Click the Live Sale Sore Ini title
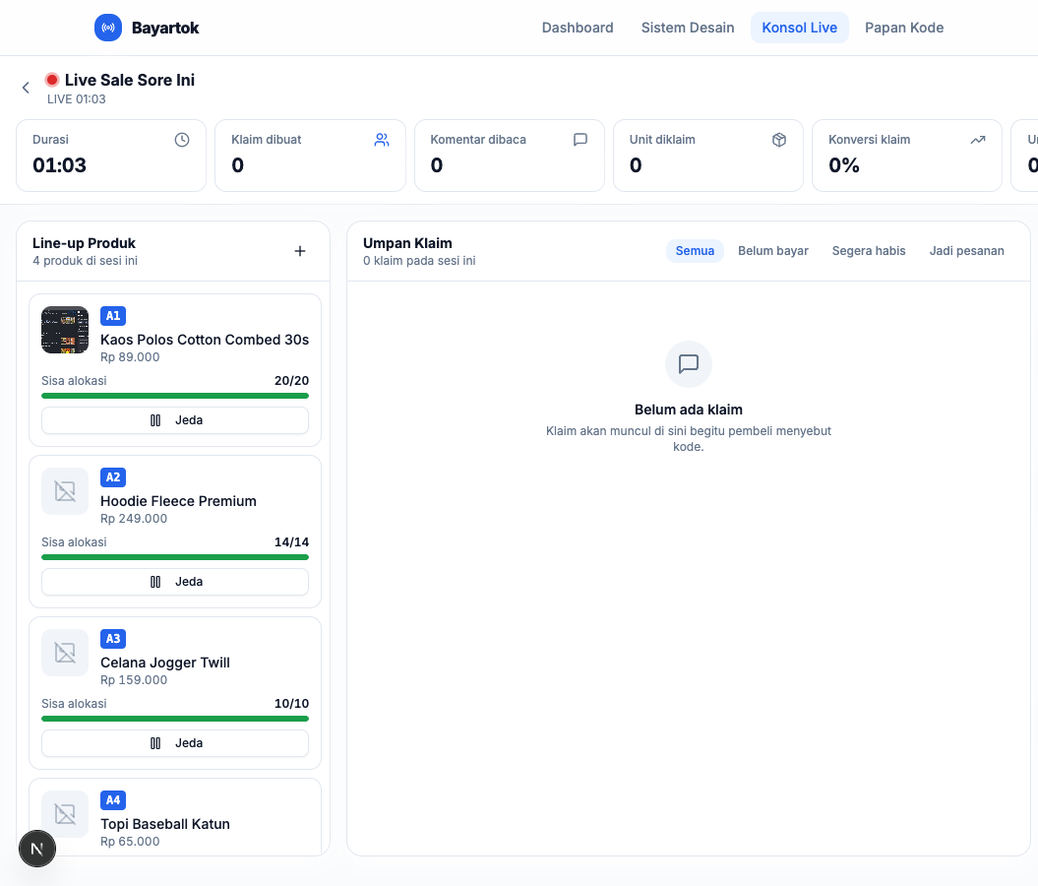Screen dimensions: 1038x886 point(130,80)
